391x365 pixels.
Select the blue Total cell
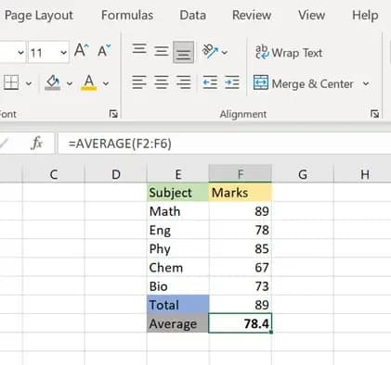pyautogui.click(x=178, y=305)
